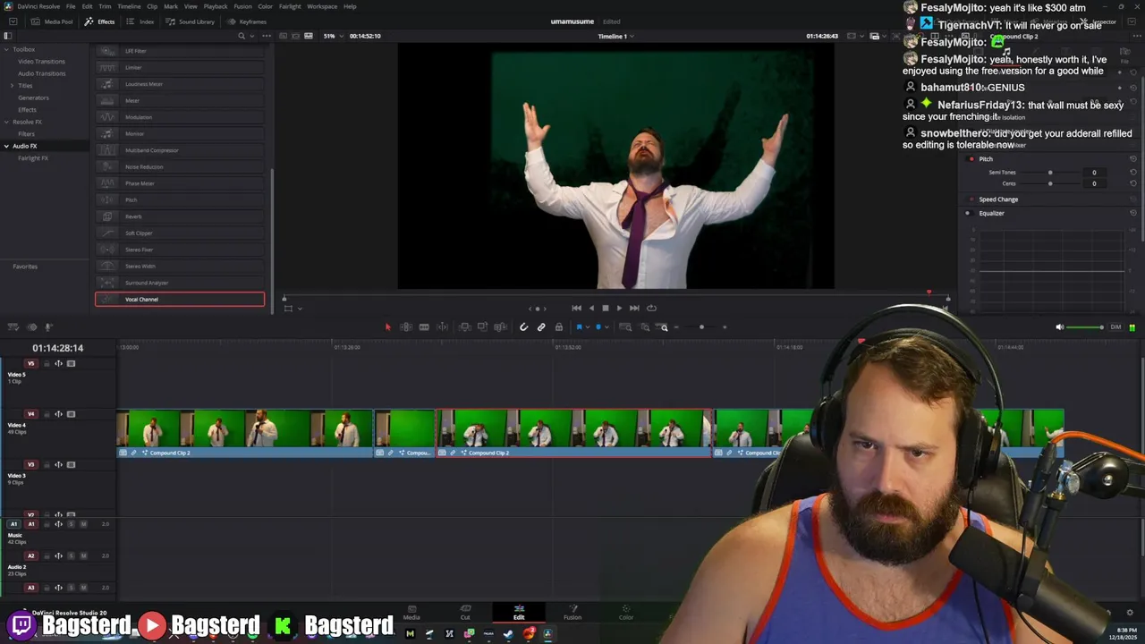The height and width of the screenshot is (644, 1145).
Task: Adjust the green monitor volume slider
Action: 1086,327
